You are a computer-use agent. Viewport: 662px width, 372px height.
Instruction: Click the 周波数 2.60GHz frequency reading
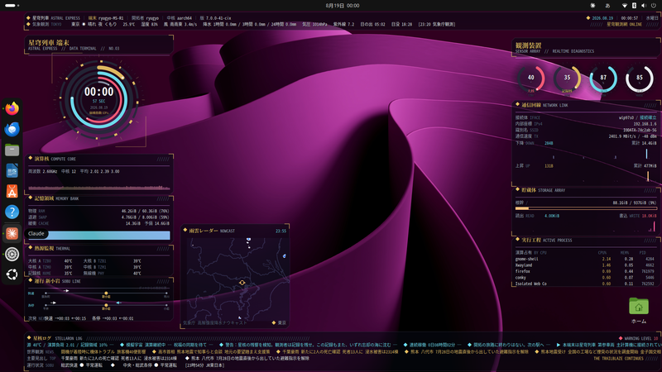pos(43,172)
